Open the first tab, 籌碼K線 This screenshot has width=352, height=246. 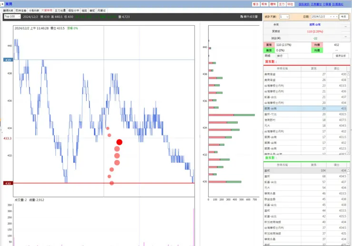(x=8, y=10)
